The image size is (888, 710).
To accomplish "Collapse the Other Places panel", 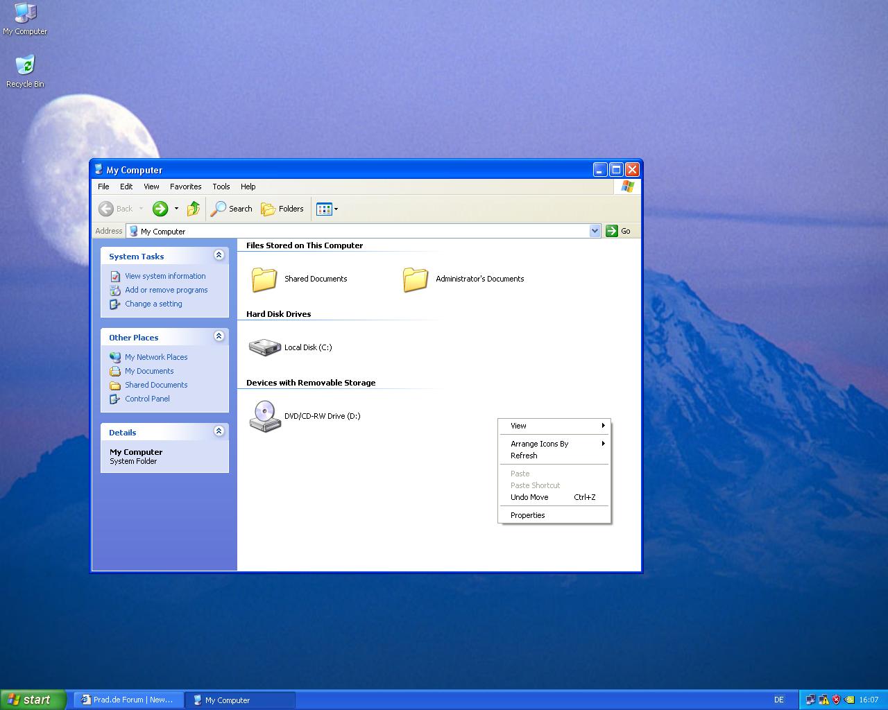I will [x=219, y=336].
